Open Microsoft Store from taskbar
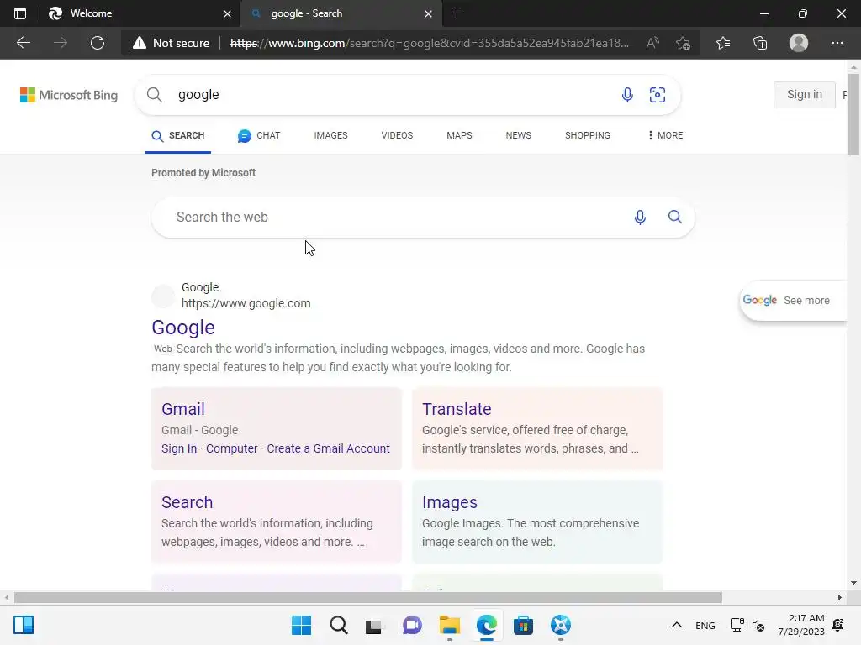 [x=523, y=625]
